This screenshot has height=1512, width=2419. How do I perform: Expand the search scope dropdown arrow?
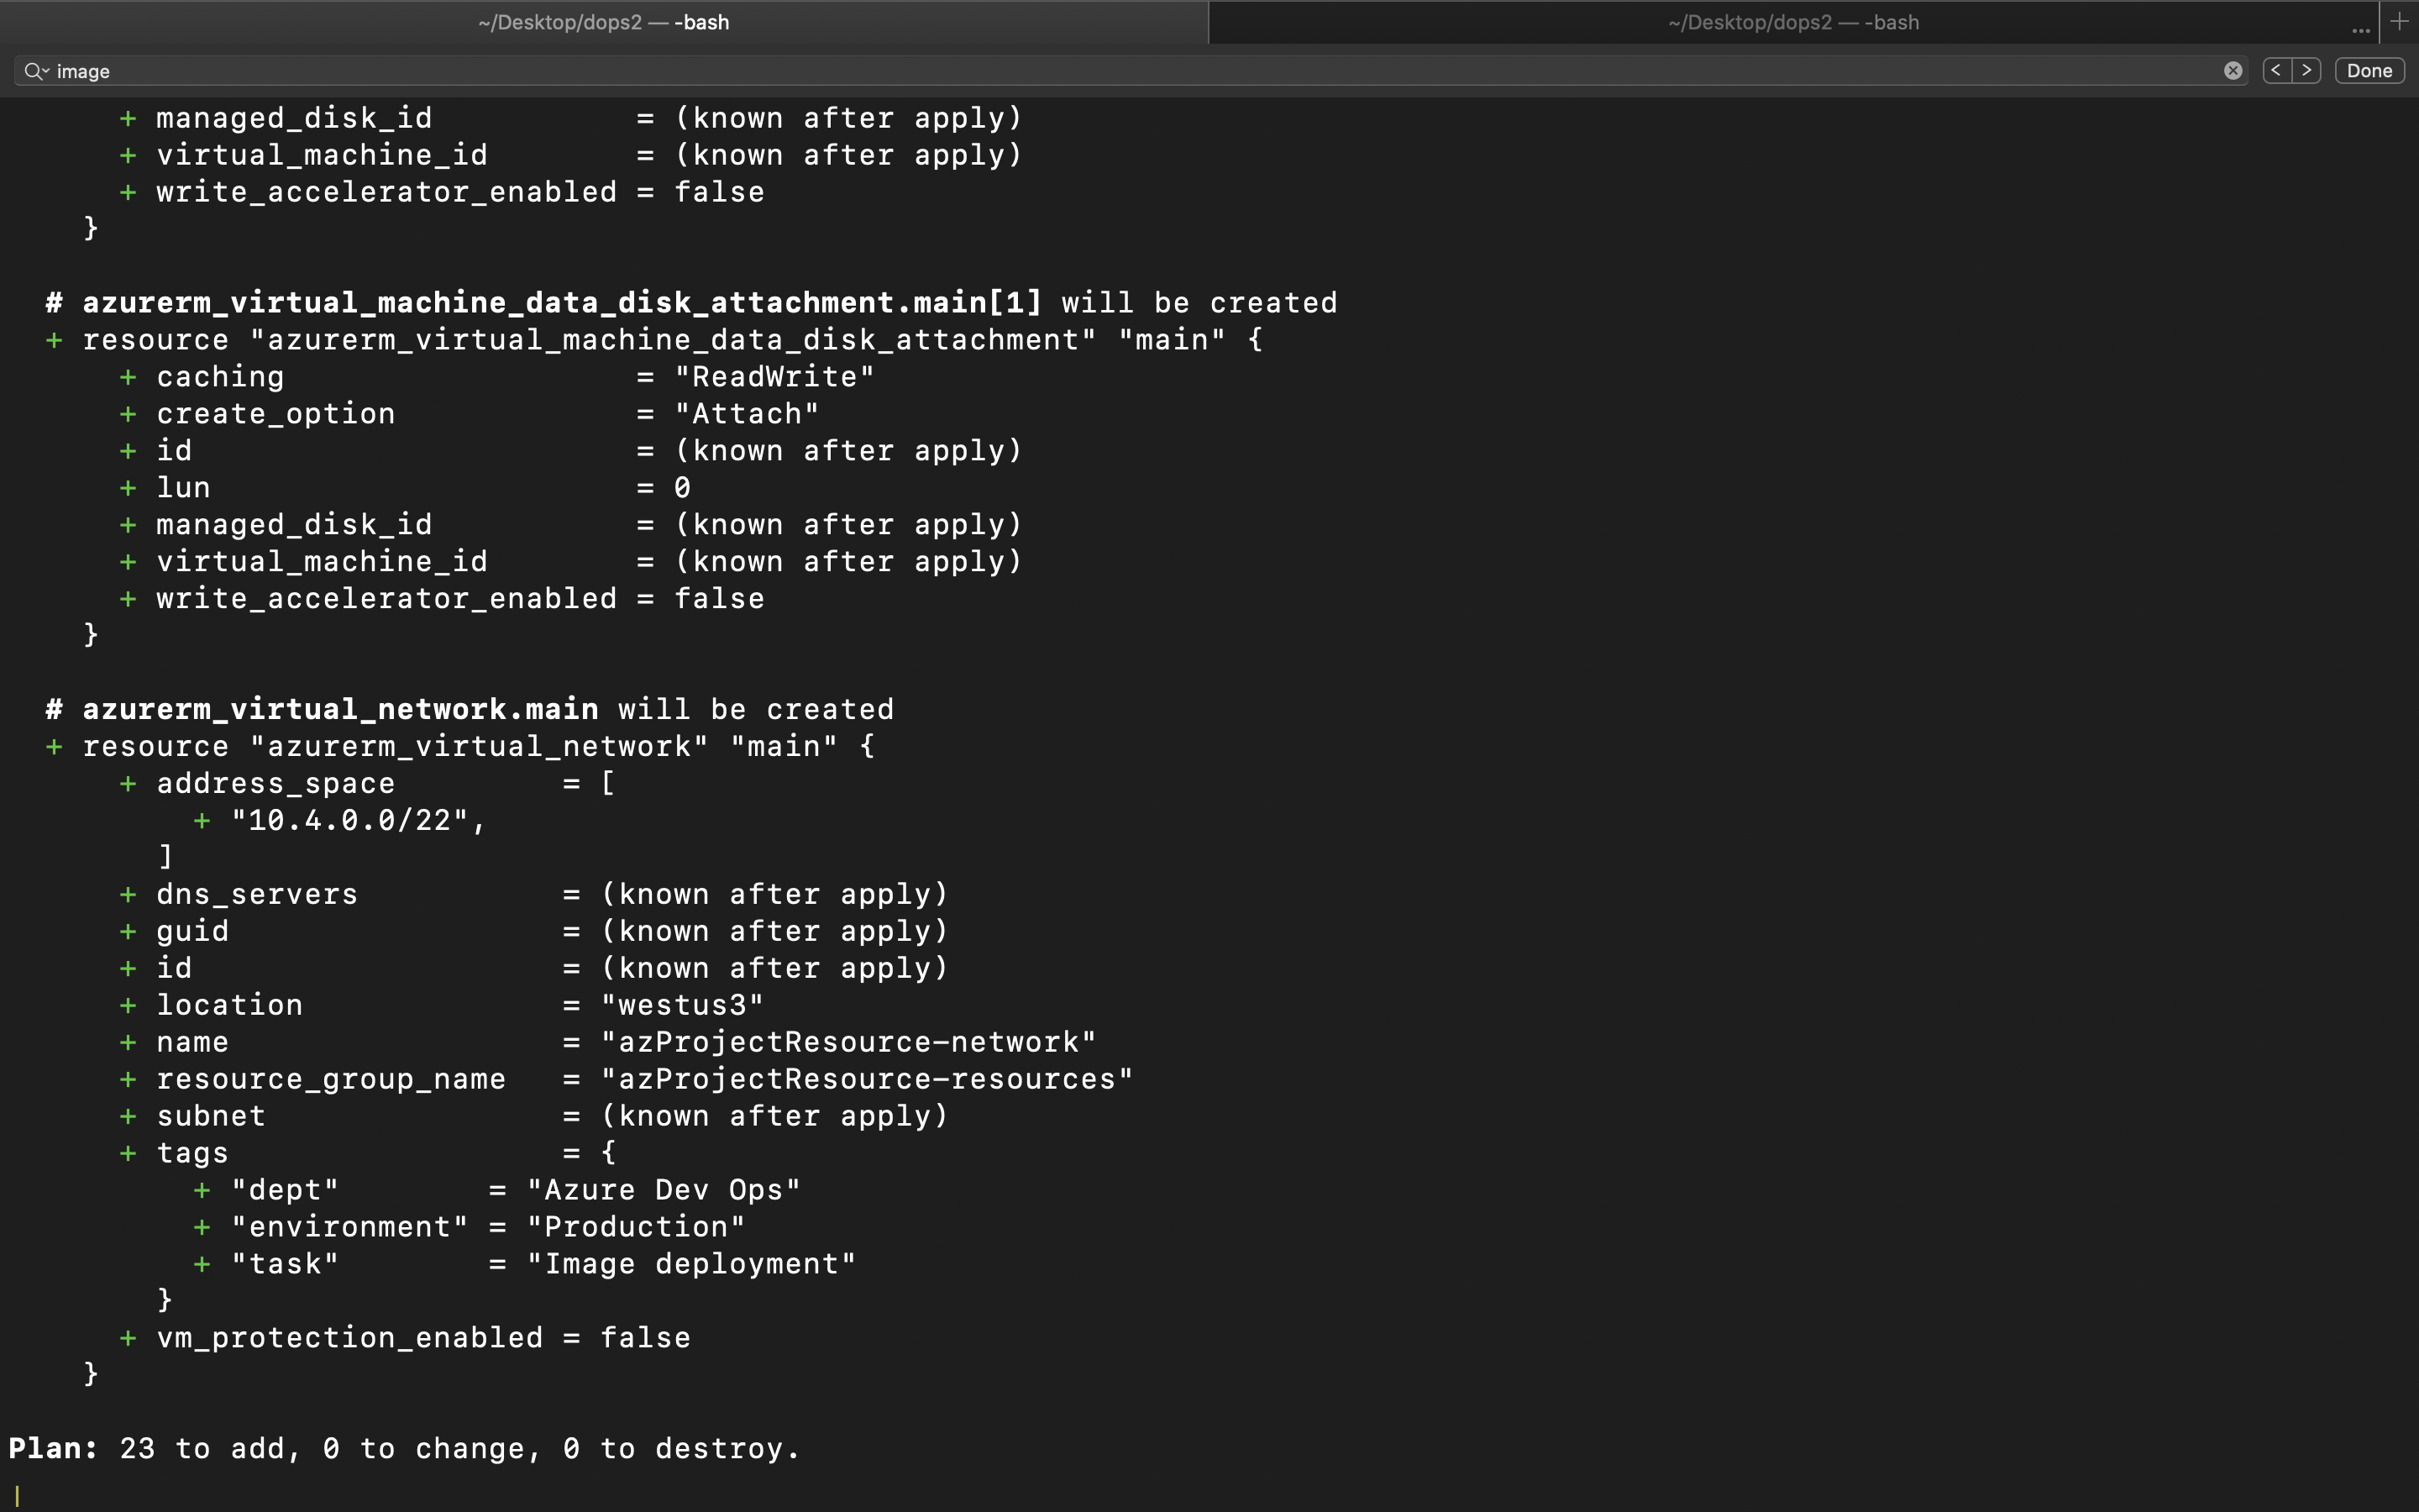pyautogui.click(x=46, y=71)
